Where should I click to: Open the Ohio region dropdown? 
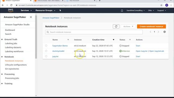click(x=151, y=10)
